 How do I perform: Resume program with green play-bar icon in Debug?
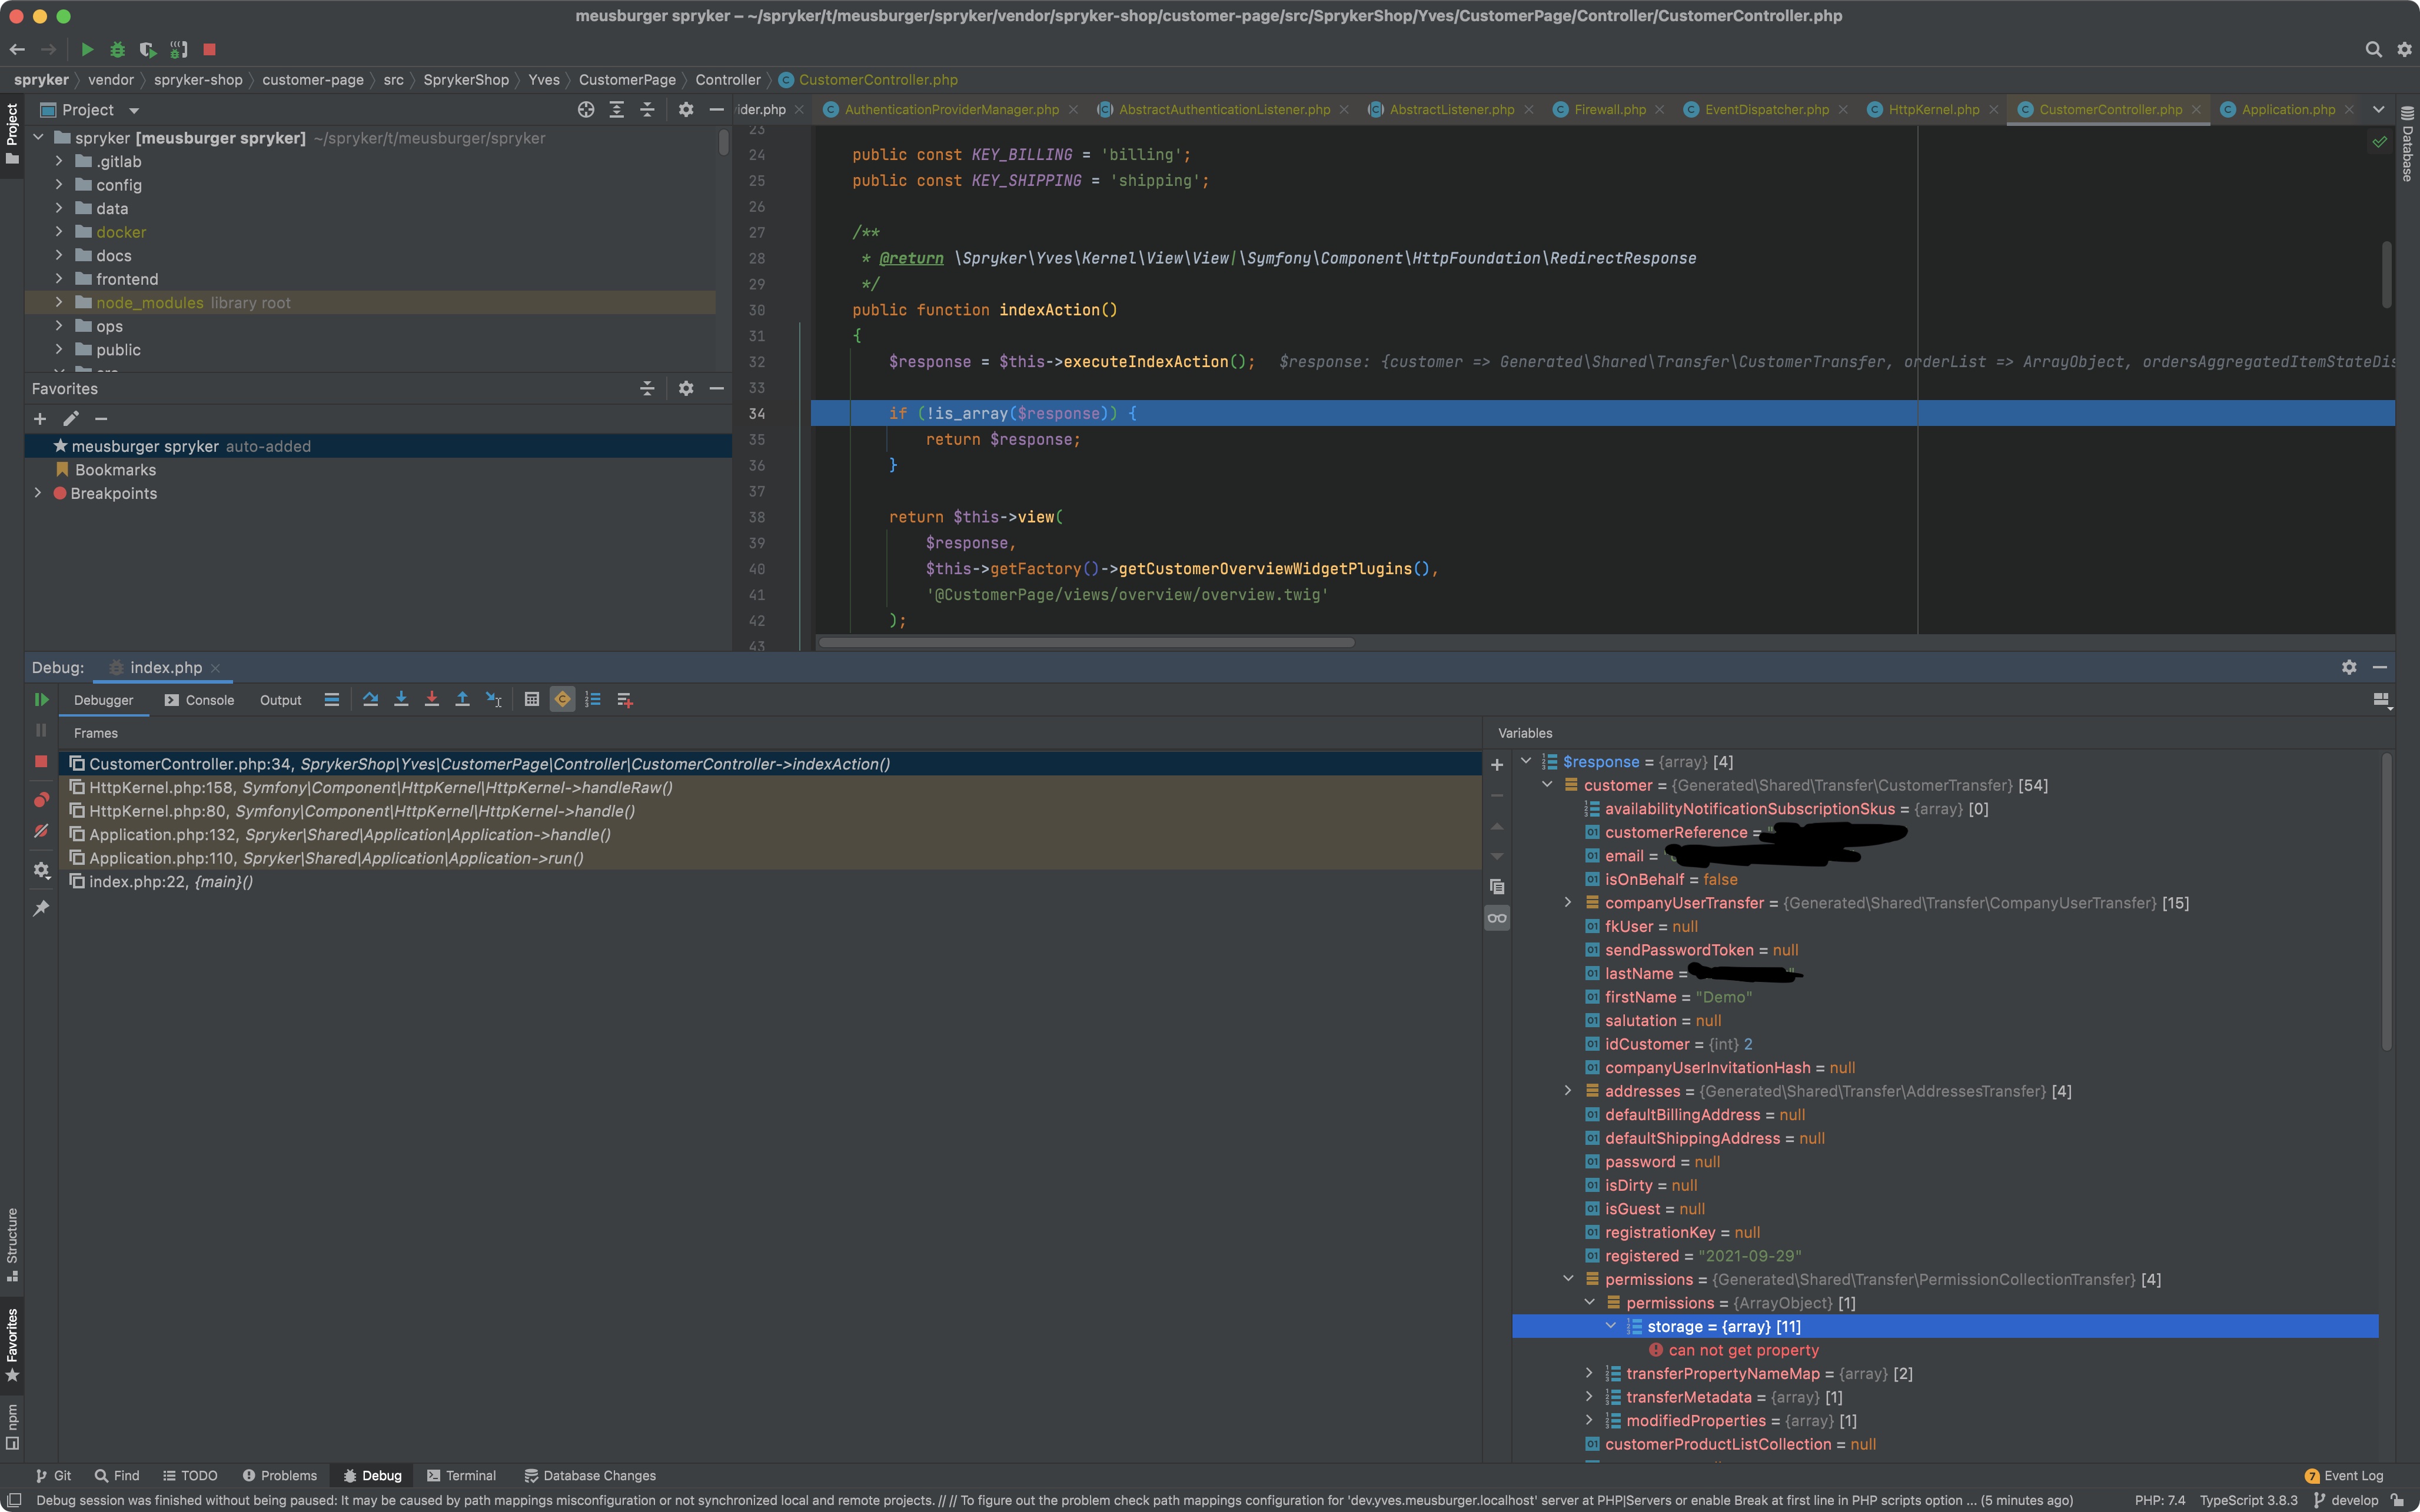(x=41, y=700)
